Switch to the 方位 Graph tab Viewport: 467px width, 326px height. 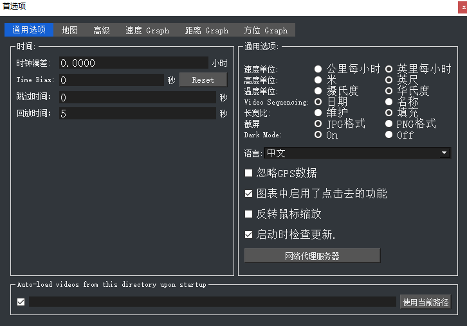tap(266, 30)
